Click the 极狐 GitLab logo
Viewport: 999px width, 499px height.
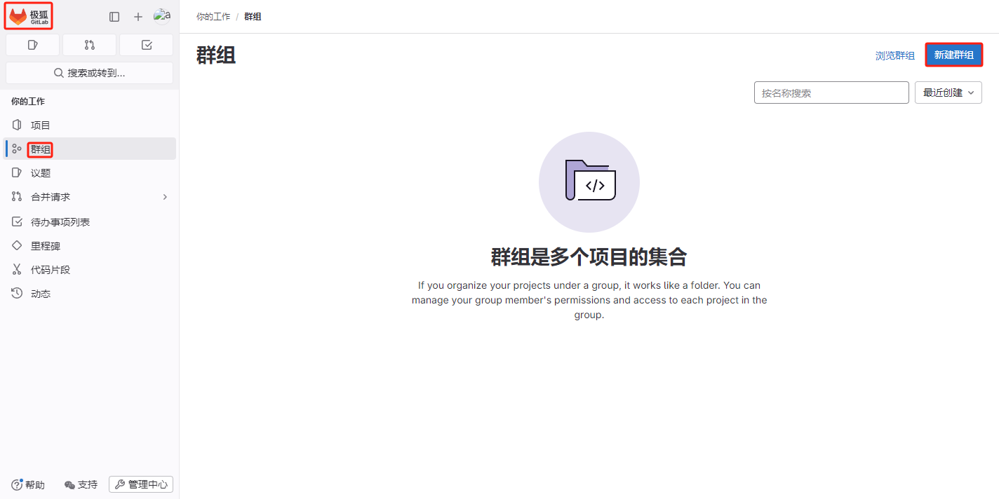click(x=29, y=16)
